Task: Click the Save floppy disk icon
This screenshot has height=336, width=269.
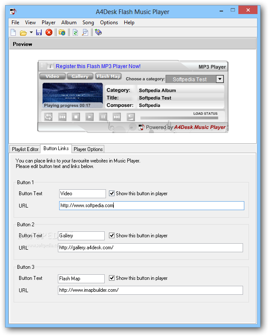Action: 39,32
